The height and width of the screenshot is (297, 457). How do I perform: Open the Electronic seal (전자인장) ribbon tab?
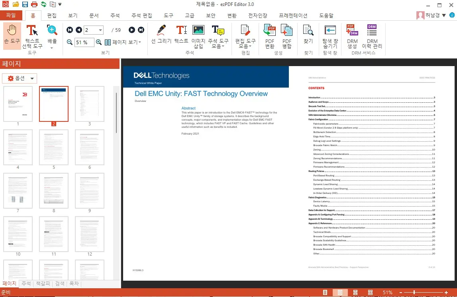tap(258, 16)
